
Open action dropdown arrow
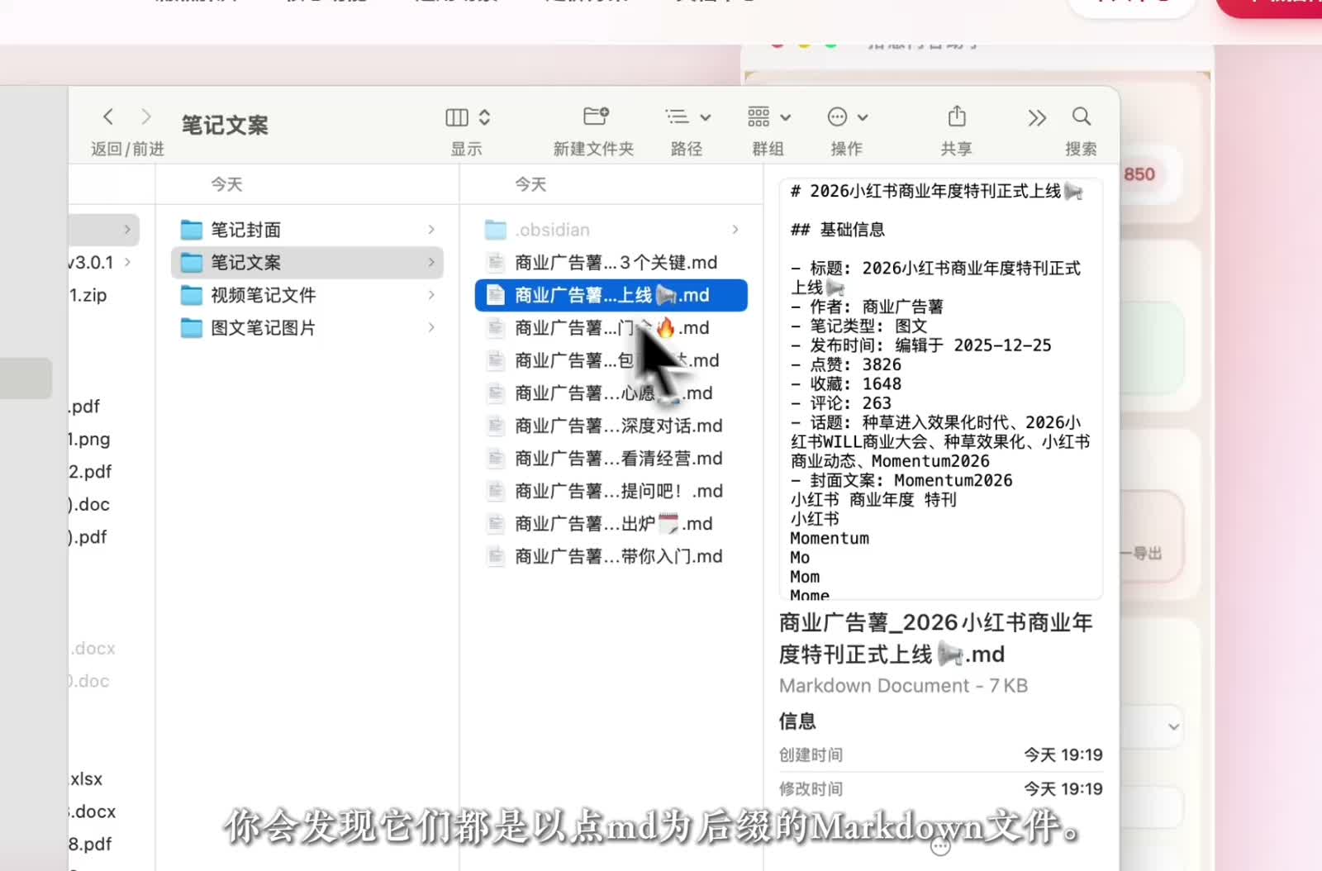click(863, 117)
